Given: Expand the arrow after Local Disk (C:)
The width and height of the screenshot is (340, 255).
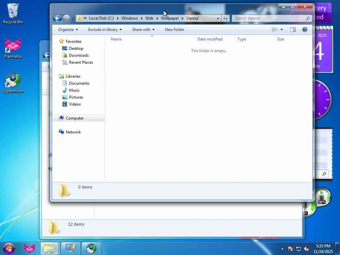Looking at the screenshot, I should click(x=118, y=19).
